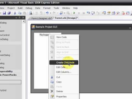The image size is (132, 99).
Task: Click the Error List toolbar icon
Action: [x=123, y=13]
